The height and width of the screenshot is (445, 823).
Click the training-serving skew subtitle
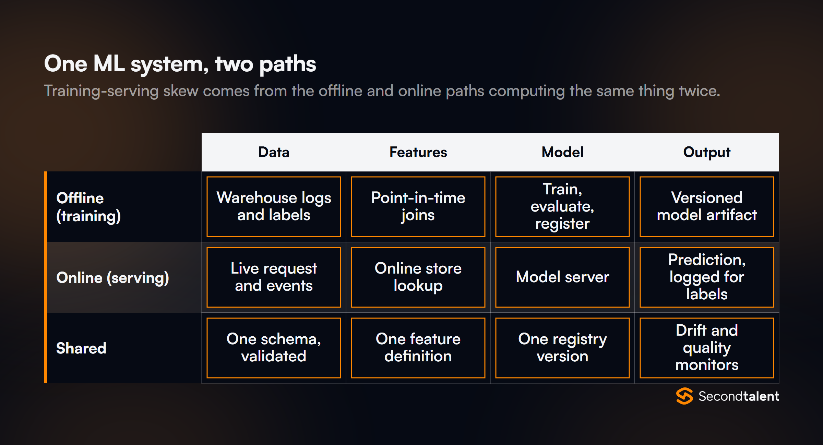coord(382,91)
